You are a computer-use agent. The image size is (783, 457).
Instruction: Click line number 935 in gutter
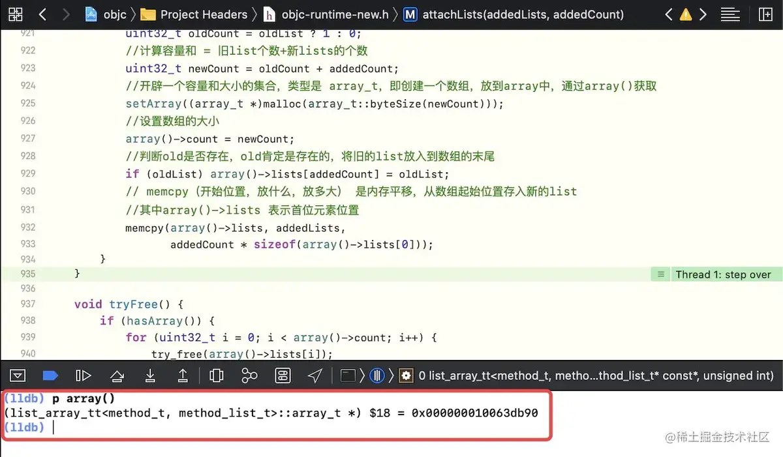[28, 274]
